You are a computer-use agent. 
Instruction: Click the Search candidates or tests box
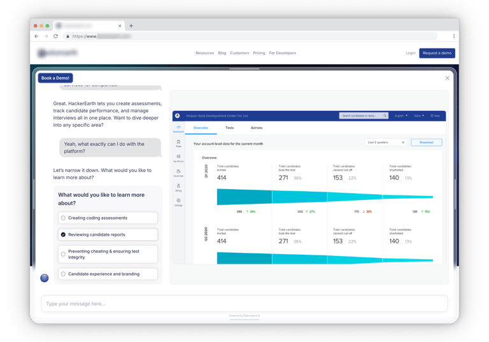click(x=364, y=116)
